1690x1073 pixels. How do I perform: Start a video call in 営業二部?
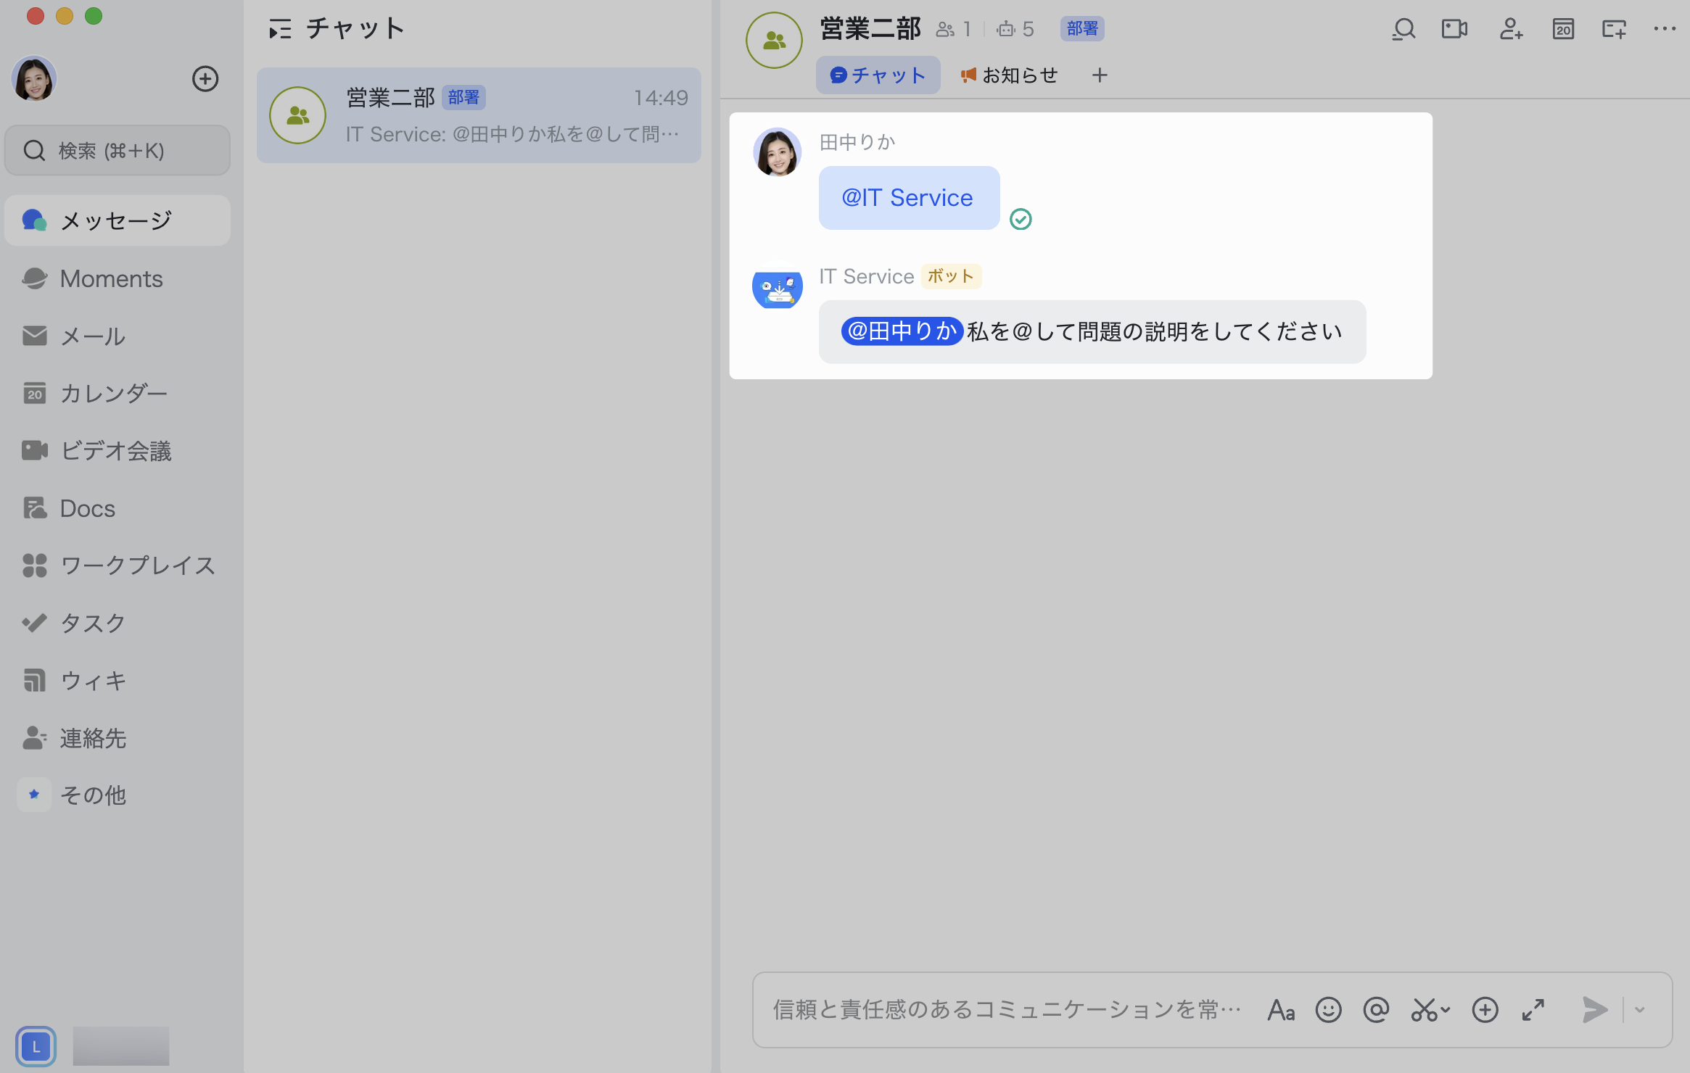click(1454, 29)
